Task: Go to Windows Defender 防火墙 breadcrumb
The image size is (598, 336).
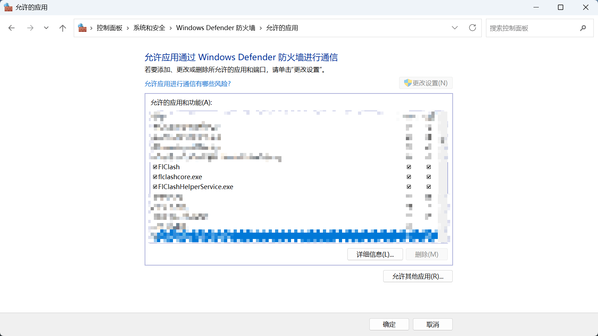Action: point(216,28)
